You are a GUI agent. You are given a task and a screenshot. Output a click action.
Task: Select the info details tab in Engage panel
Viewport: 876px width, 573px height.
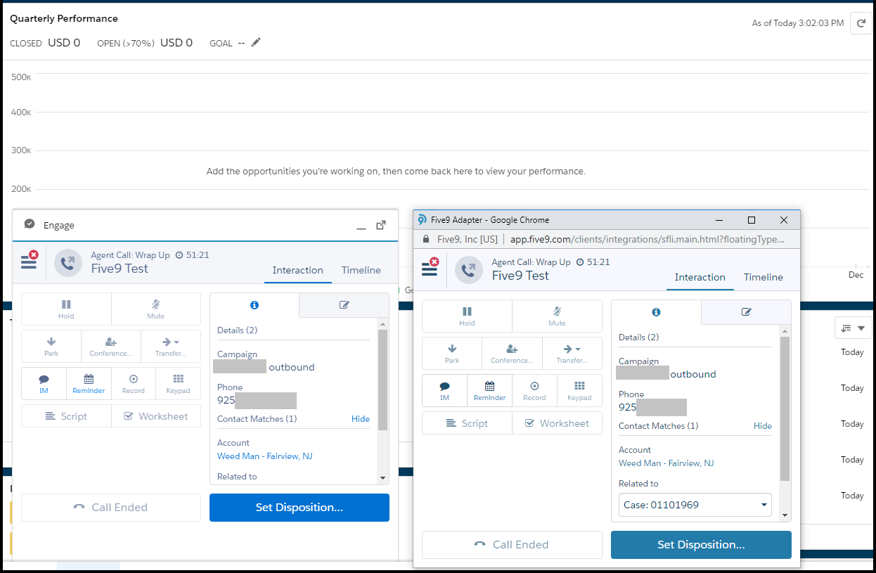click(255, 305)
